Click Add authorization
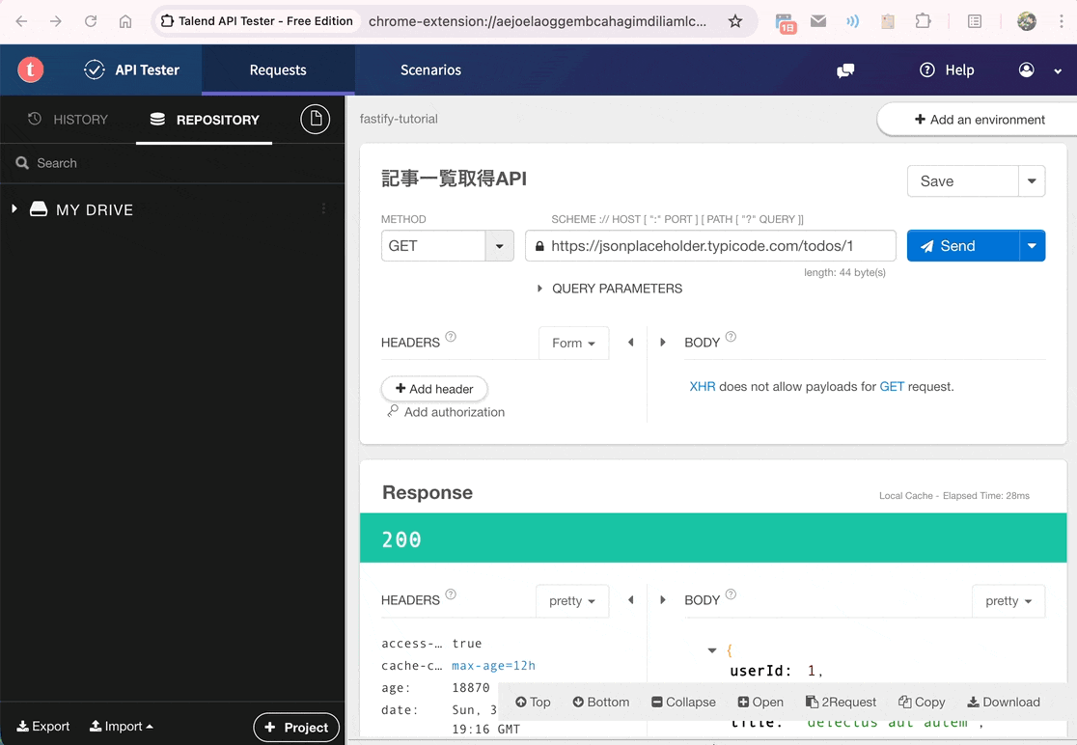The image size is (1077, 745). pos(446,412)
